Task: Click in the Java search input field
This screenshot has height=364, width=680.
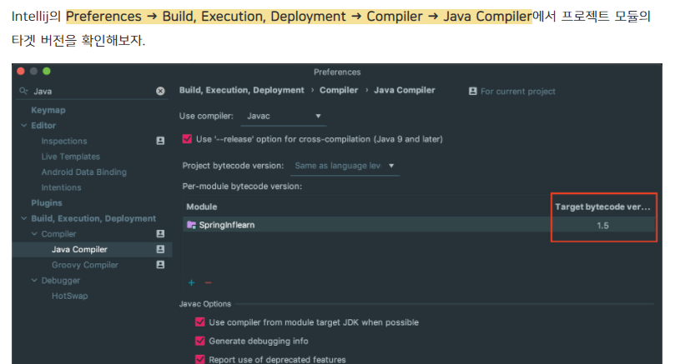Action: pyautogui.click(x=93, y=92)
